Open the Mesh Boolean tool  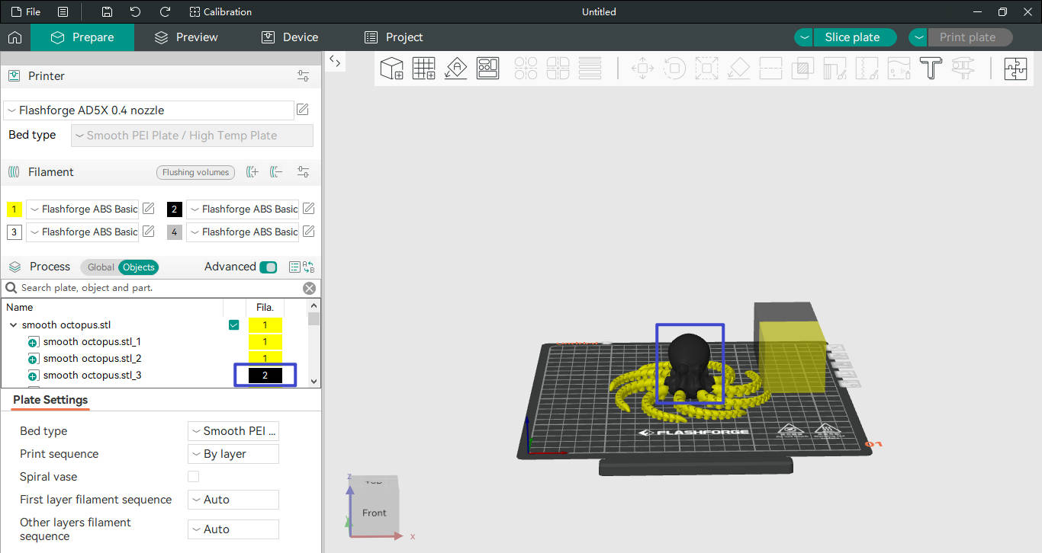click(802, 68)
